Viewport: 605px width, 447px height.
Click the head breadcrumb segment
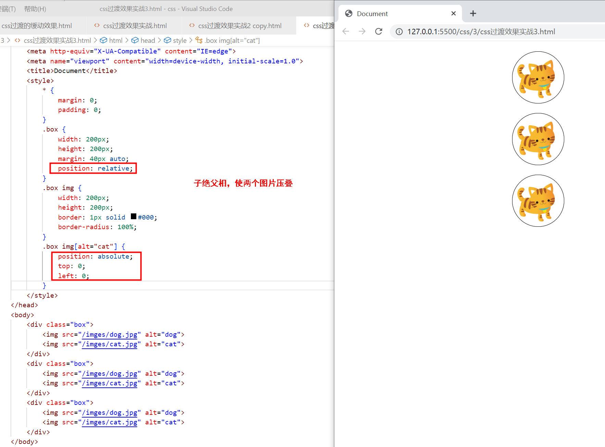tap(148, 40)
